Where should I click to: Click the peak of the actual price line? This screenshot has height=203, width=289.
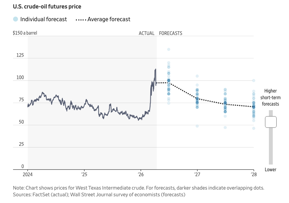(x=155, y=70)
